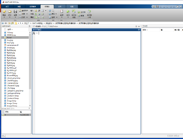Expand the 查找 dropdown arrow
The image size is (183, 139).
tap(57, 17)
